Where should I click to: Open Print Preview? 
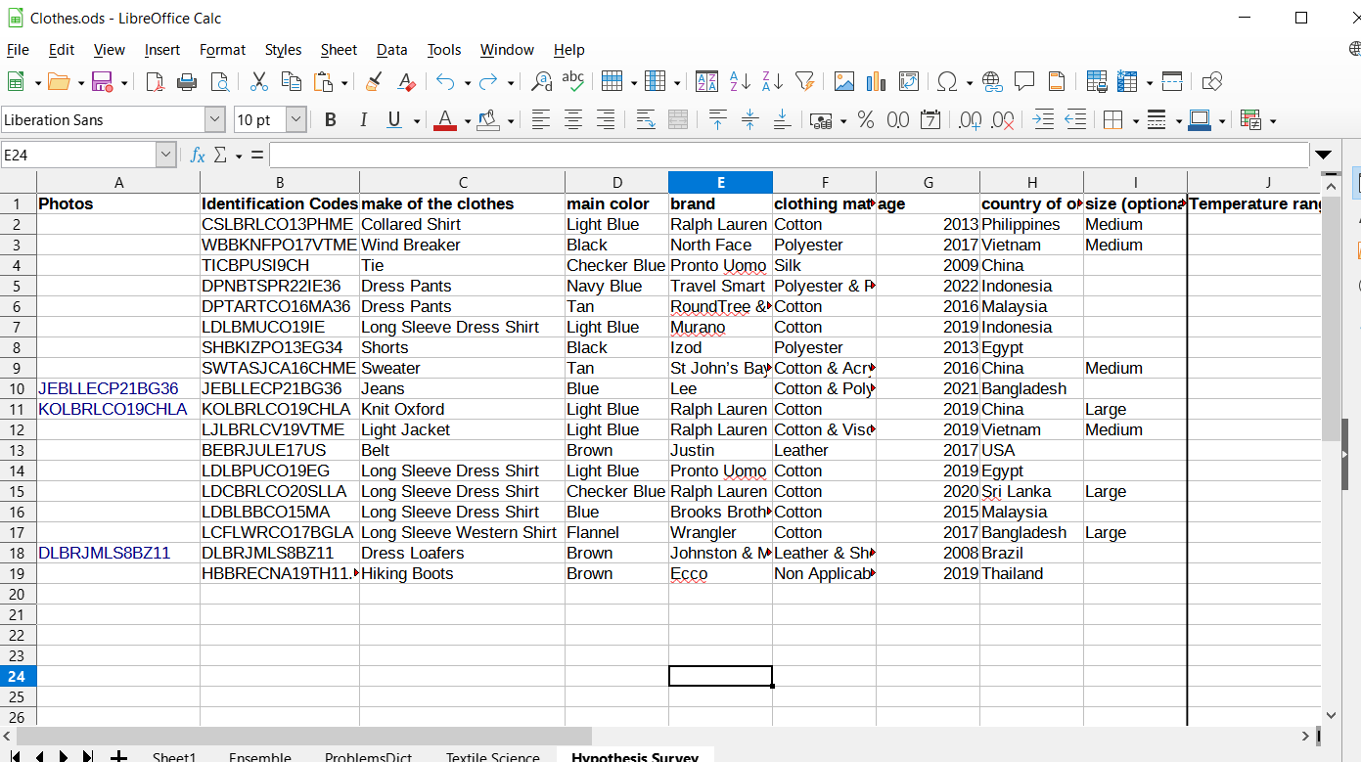[x=220, y=81]
